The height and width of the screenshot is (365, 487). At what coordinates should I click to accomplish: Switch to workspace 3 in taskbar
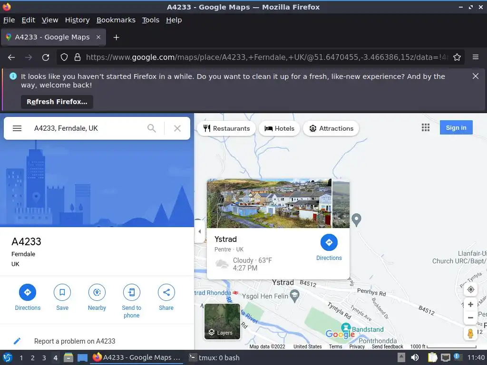(44, 358)
